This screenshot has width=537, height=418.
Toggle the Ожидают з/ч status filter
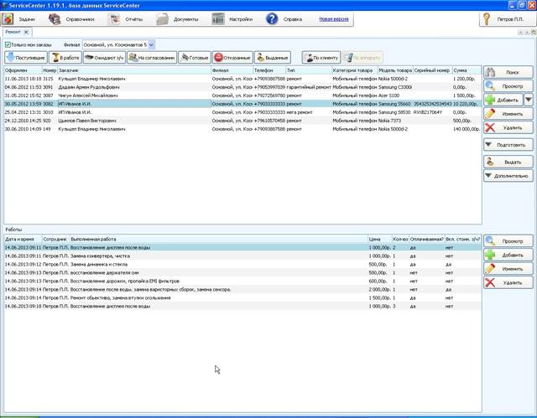(104, 58)
